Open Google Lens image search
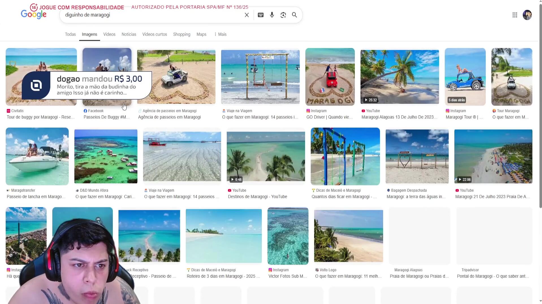This screenshot has height=304, width=542. [283, 15]
